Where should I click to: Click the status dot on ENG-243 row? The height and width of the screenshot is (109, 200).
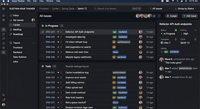coord(58,42)
